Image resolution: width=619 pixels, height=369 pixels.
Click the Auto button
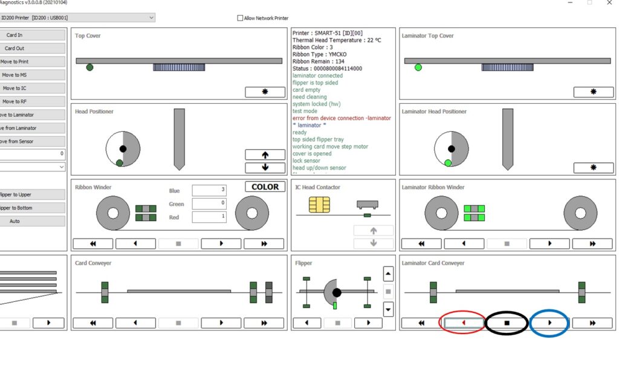pyautogui.click(x=33, y=221)
